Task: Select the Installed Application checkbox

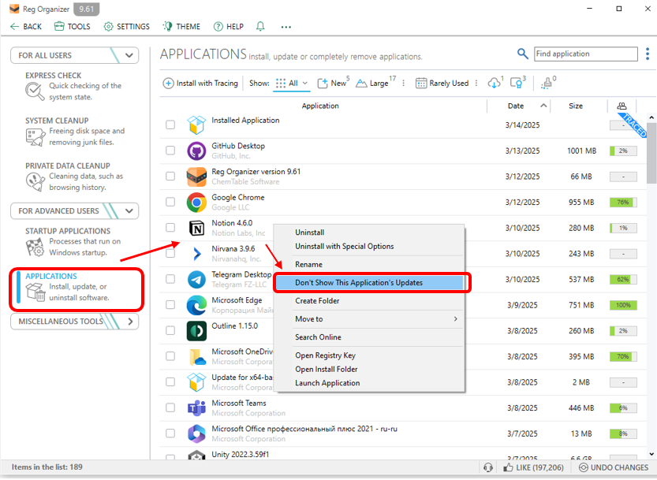Action: tap(170, 125)
